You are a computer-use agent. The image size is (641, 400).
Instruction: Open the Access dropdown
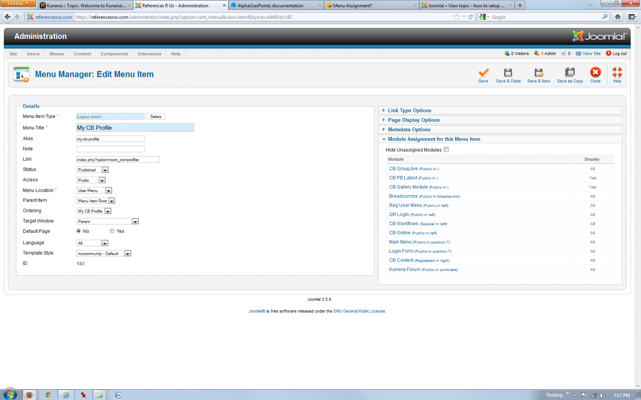tap(91, 180)
